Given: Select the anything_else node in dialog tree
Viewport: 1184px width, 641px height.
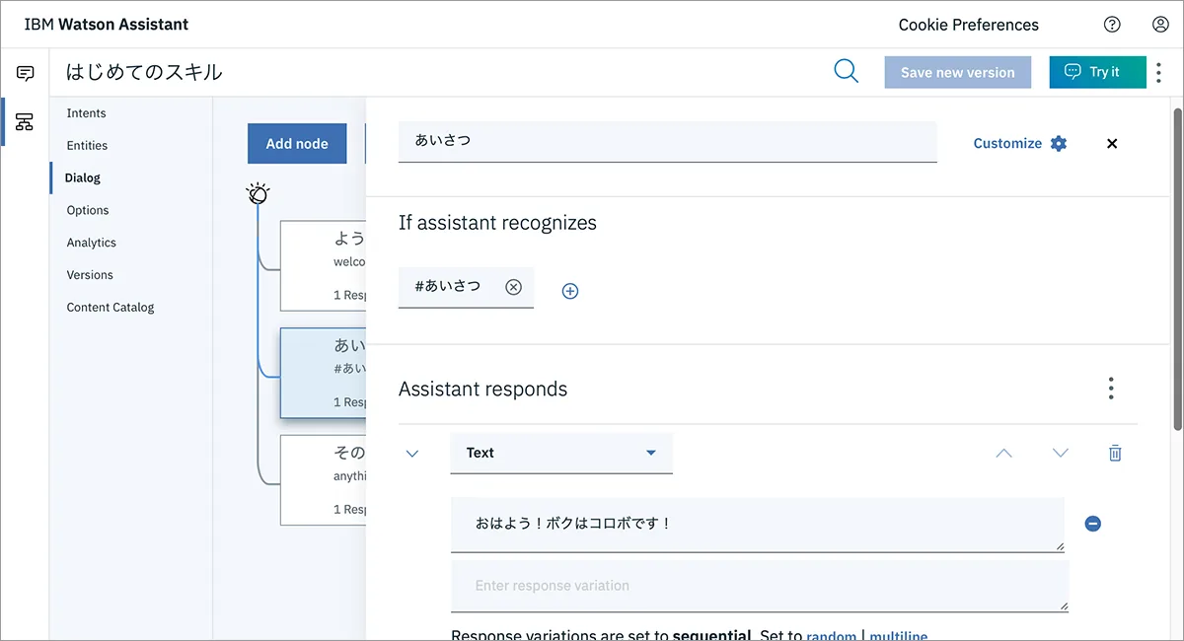Looking at the screenshot, I should (323, 480).
